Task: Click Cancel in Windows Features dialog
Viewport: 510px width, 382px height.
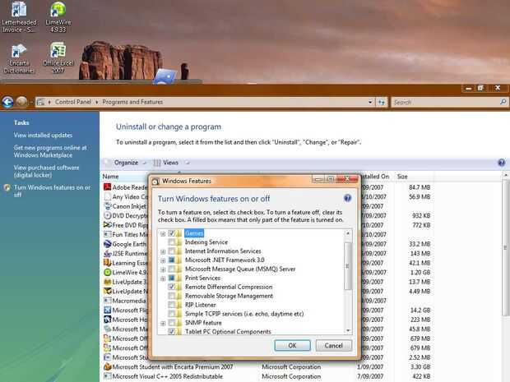Action: pos(334,345)
